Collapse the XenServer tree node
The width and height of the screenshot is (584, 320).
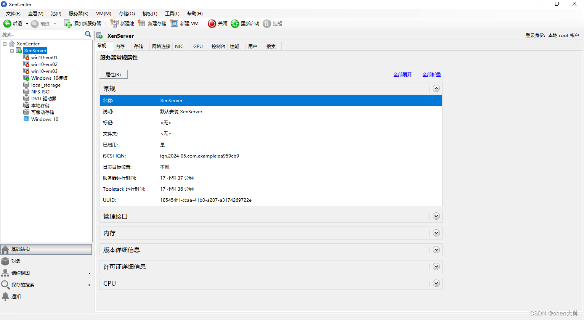12,50
